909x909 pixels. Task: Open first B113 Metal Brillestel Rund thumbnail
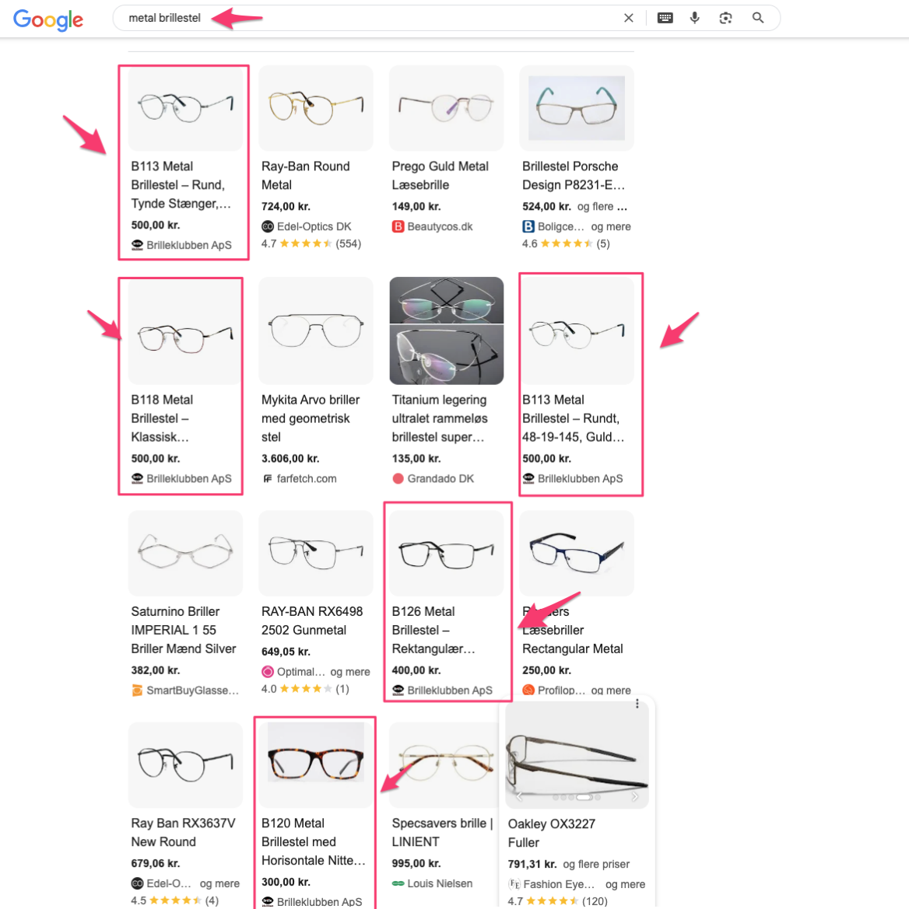click(185, 108)
